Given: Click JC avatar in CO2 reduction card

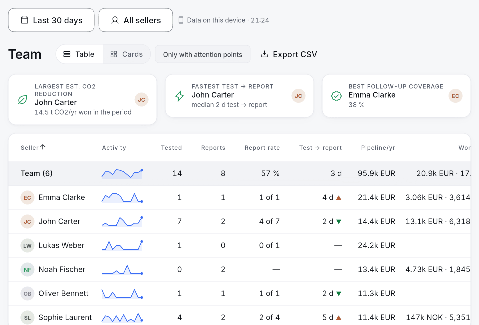Looking at the screenshot, I should (141, 99).
